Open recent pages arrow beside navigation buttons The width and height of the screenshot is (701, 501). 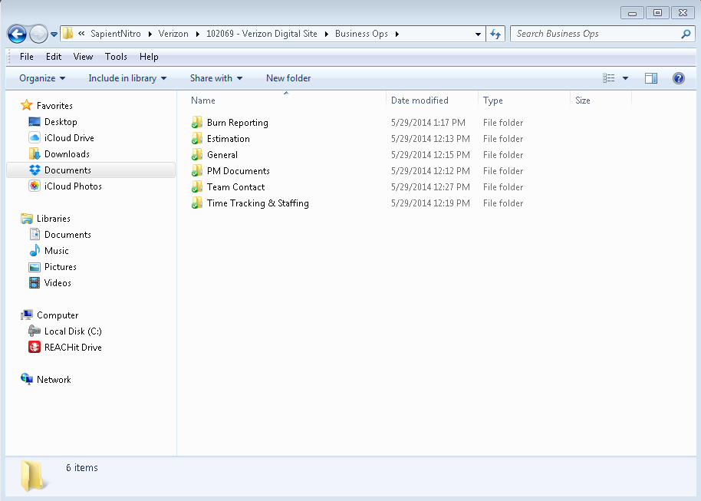(54, 34)
